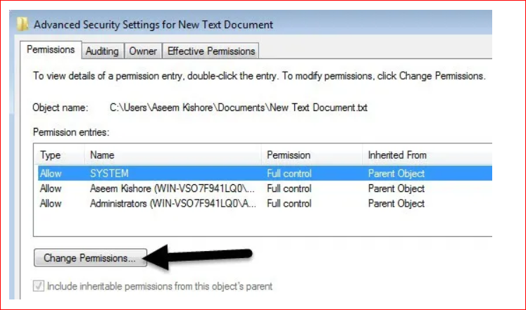Click Full control in the Aseem Kishore row
This screenshot has height=310, width=526.
click(289, 188)
